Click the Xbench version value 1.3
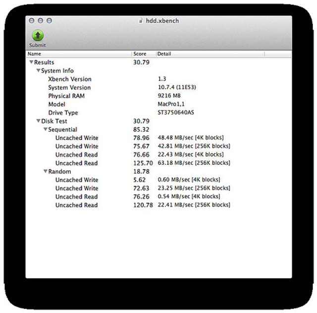Viewport: 317px width, 313px height. (x=162, y=79)
